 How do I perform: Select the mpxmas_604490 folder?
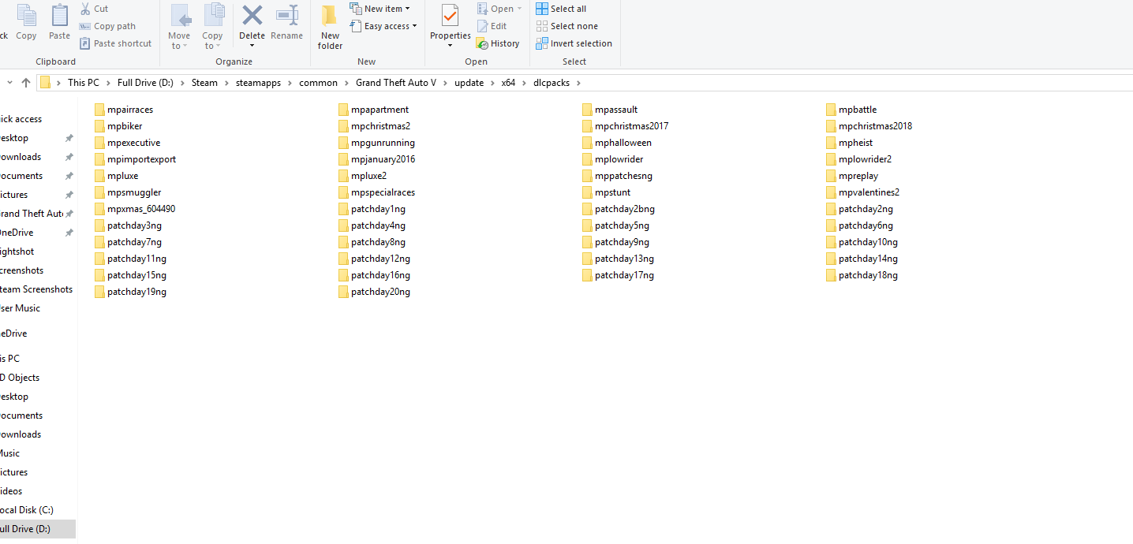click(135, 209)
